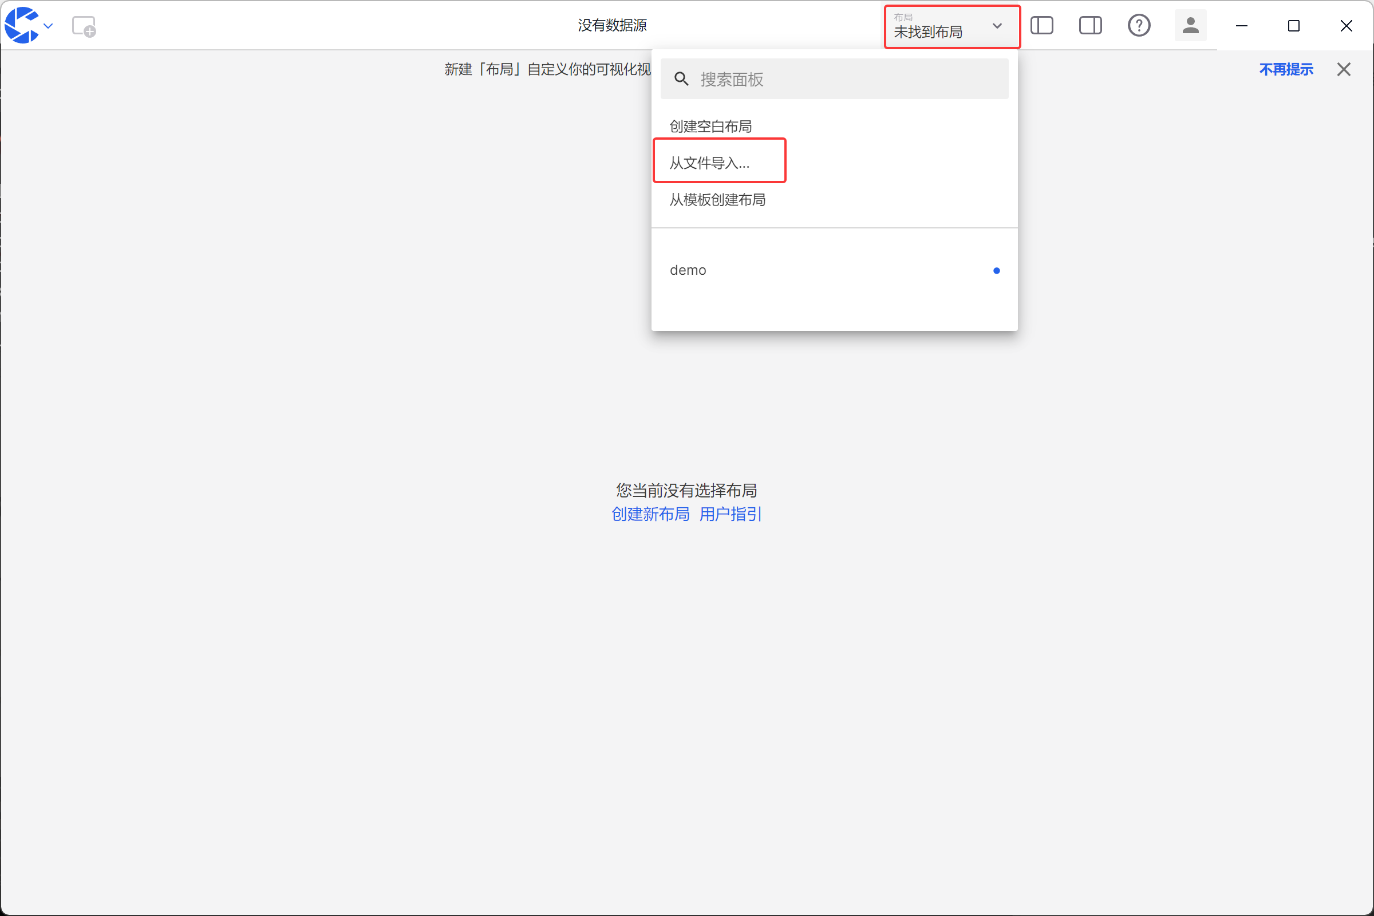Open the new data source icon beside the logo
Screen dimensions: 1374x916
[84, 25]
